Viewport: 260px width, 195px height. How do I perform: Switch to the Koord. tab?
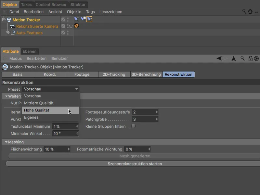pos(50,74)
